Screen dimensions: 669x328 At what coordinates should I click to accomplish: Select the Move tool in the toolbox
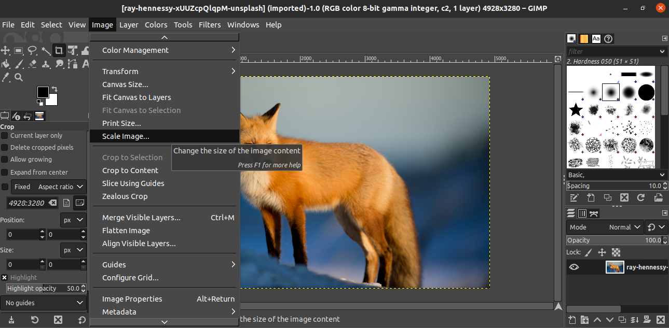point(6,50)
